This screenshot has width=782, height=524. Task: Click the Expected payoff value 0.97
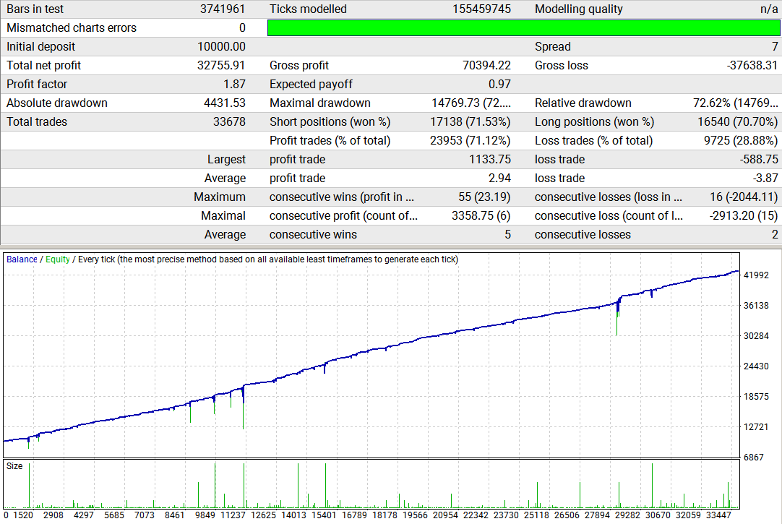pyautogui.click(x=499, y=85)
